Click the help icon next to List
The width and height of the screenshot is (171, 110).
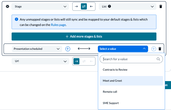point(109,6)
